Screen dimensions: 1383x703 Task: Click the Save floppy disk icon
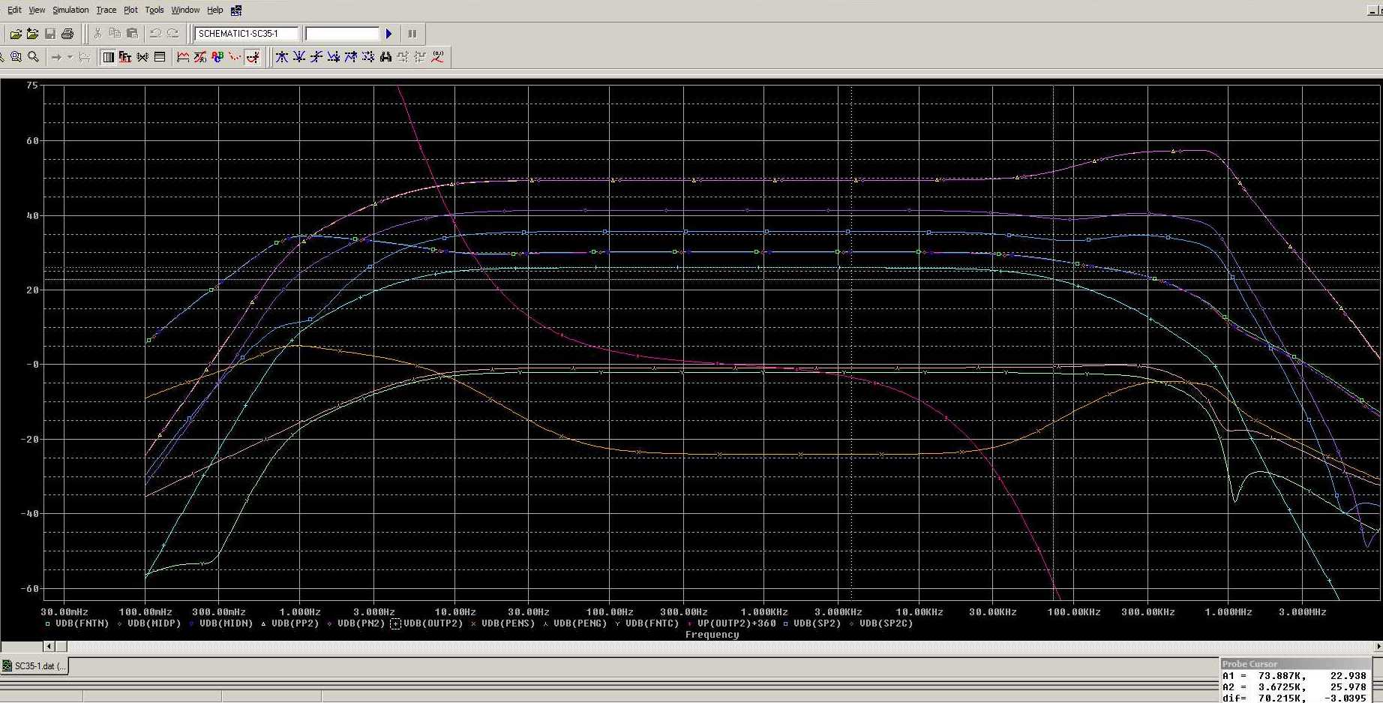[49, 34]
